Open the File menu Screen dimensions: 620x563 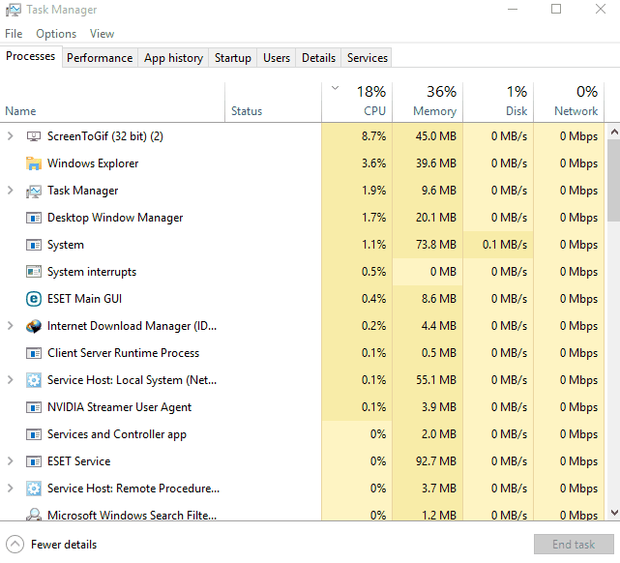point(14,34)
